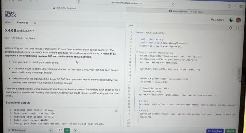Toggle dark mode moon icon

click(231, 20)
